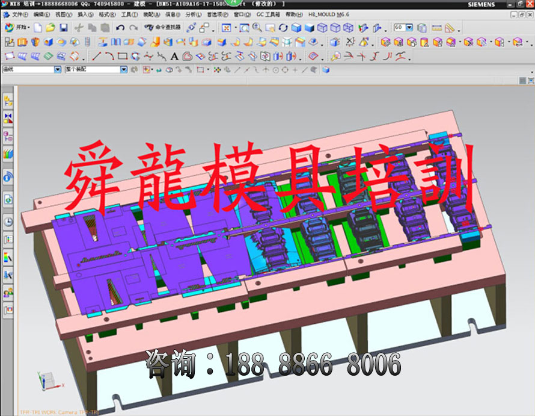Open the Part Navigator sidebar tab
Viewport: 535px width, 416px height.
(8, 137)
